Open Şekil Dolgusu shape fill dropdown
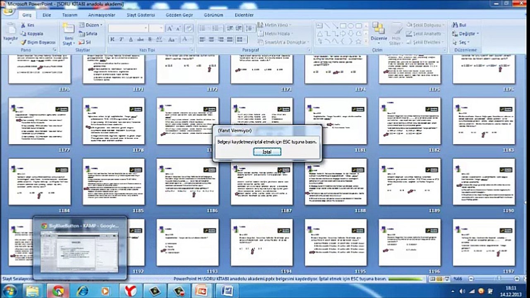530x298 pixels. click(425, 25)
